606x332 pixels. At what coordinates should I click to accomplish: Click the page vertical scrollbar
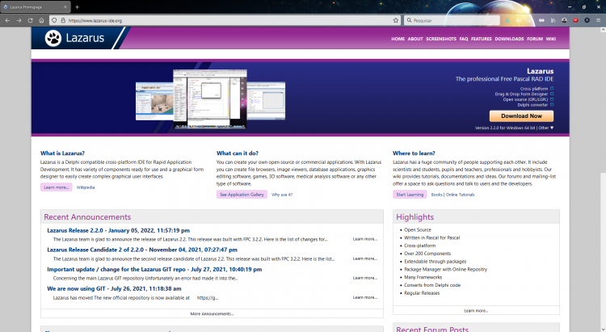point(603,179)
